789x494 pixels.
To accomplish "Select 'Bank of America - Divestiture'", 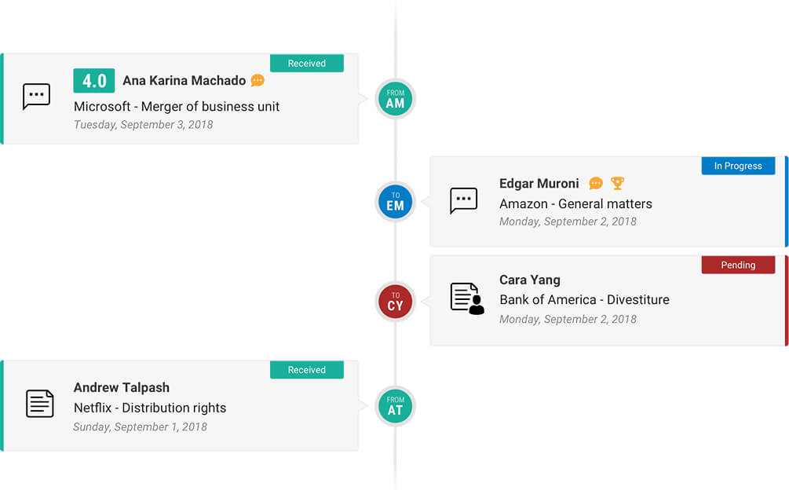I will pyautogui.click(x=584, y=300).
